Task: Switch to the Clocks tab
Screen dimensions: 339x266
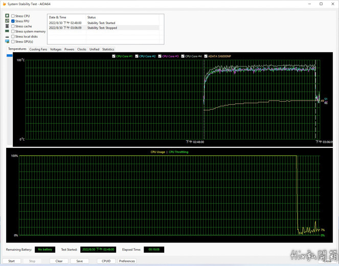Action: (x=82, y=49)
